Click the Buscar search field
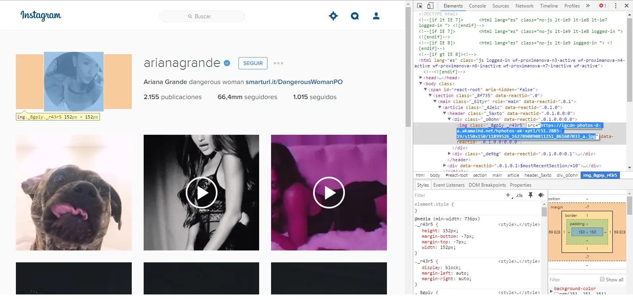The image size is (633, 300). [x=202, y=16]
